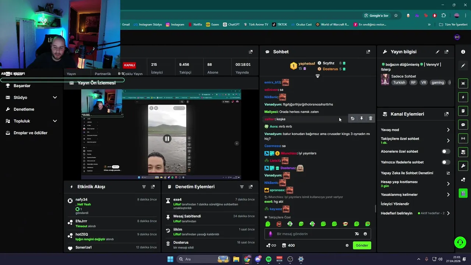
Task: Open İzleyici Yönlendir option
Action: pyautogui.click(x=395, y=204)
